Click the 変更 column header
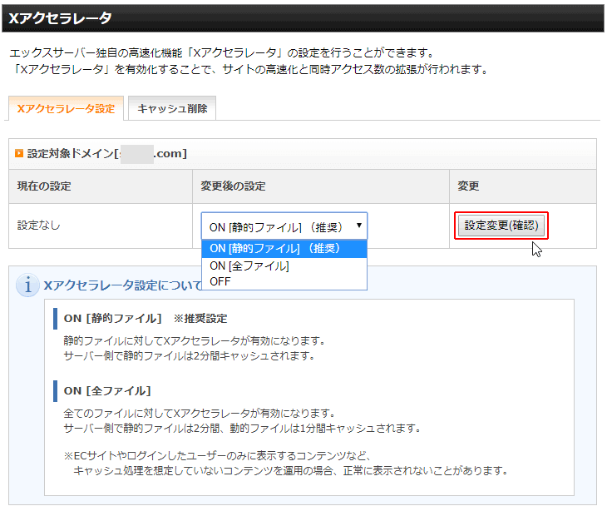The width and height of the screenshot is (607, 516). (x=469, y=186)
